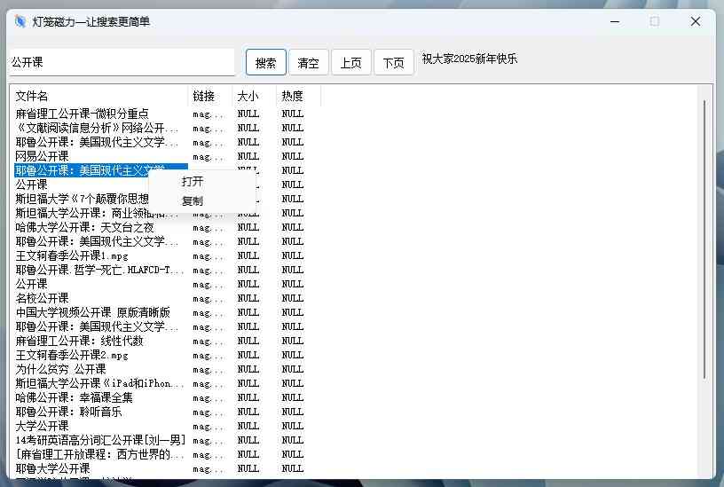724x487 pixels.
Task: Click the 祝大家2025新年快乐 label
Action: (x=469, y=59)
